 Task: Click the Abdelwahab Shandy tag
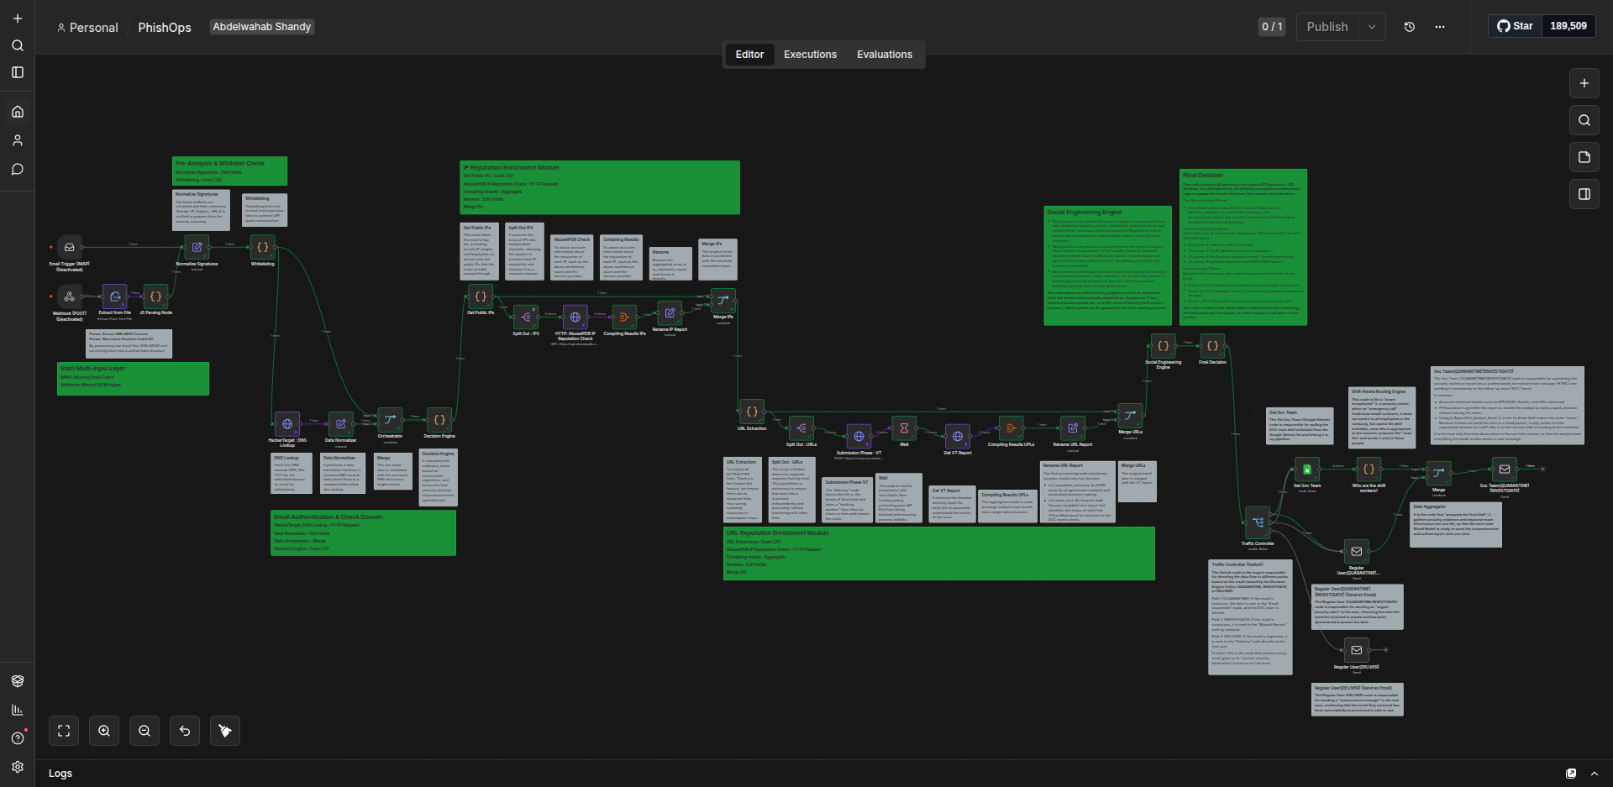[262, 27]
